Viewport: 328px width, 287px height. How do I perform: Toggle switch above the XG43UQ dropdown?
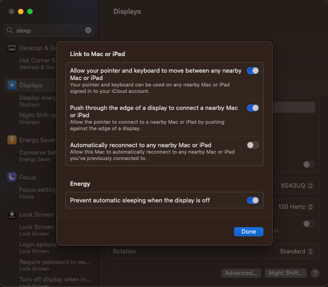point(309,164)
